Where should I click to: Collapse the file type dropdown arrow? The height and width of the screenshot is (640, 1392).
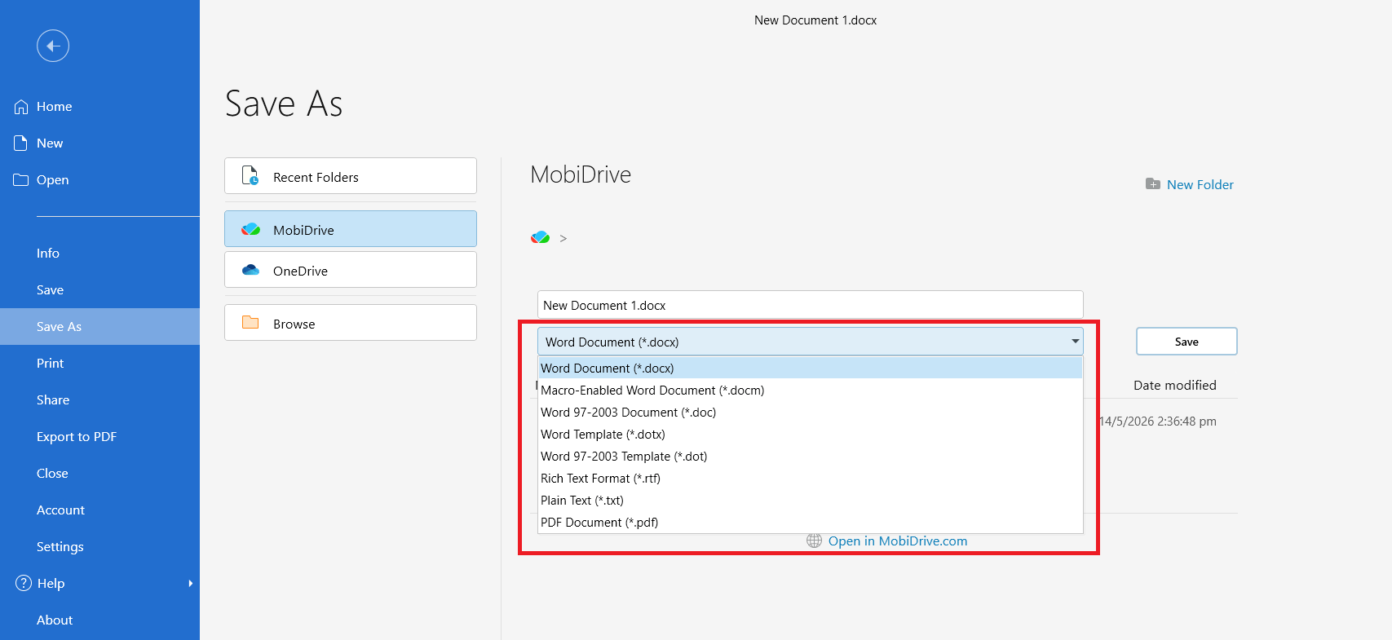pos(1075,342)
